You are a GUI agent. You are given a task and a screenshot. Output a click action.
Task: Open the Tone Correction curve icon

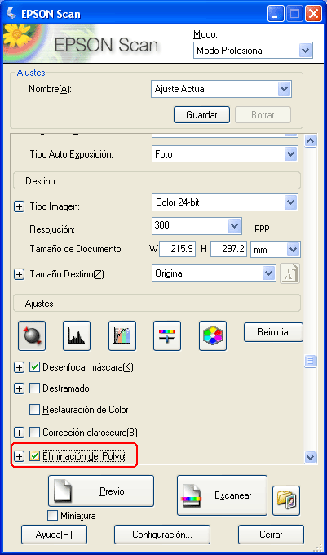[x=122, y=335]
